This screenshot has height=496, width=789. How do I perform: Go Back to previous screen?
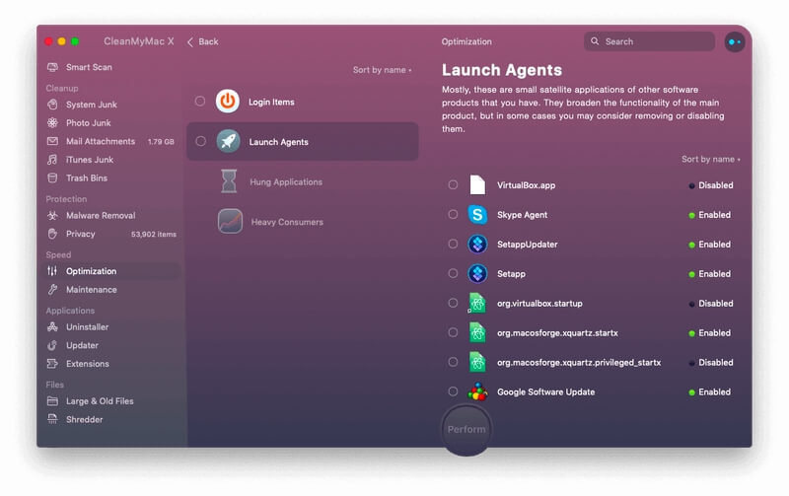click(203, 41)
